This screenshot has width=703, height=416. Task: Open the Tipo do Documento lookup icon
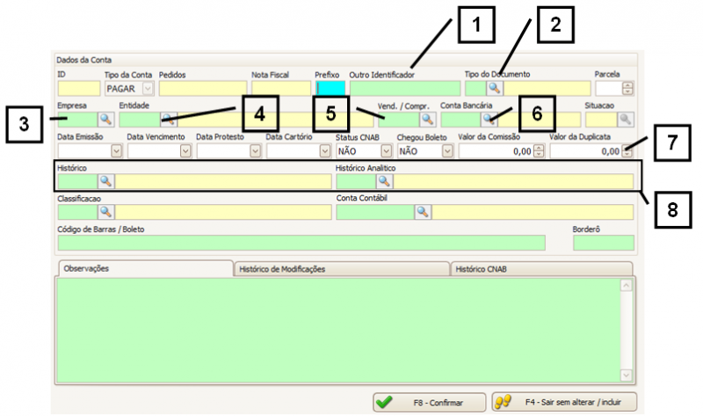tap(494, 88)
